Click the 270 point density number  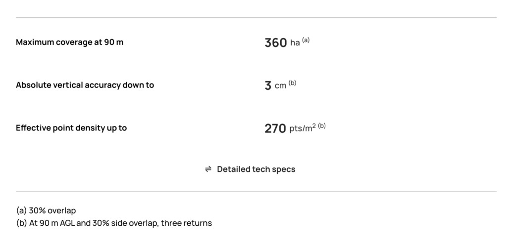275,129
